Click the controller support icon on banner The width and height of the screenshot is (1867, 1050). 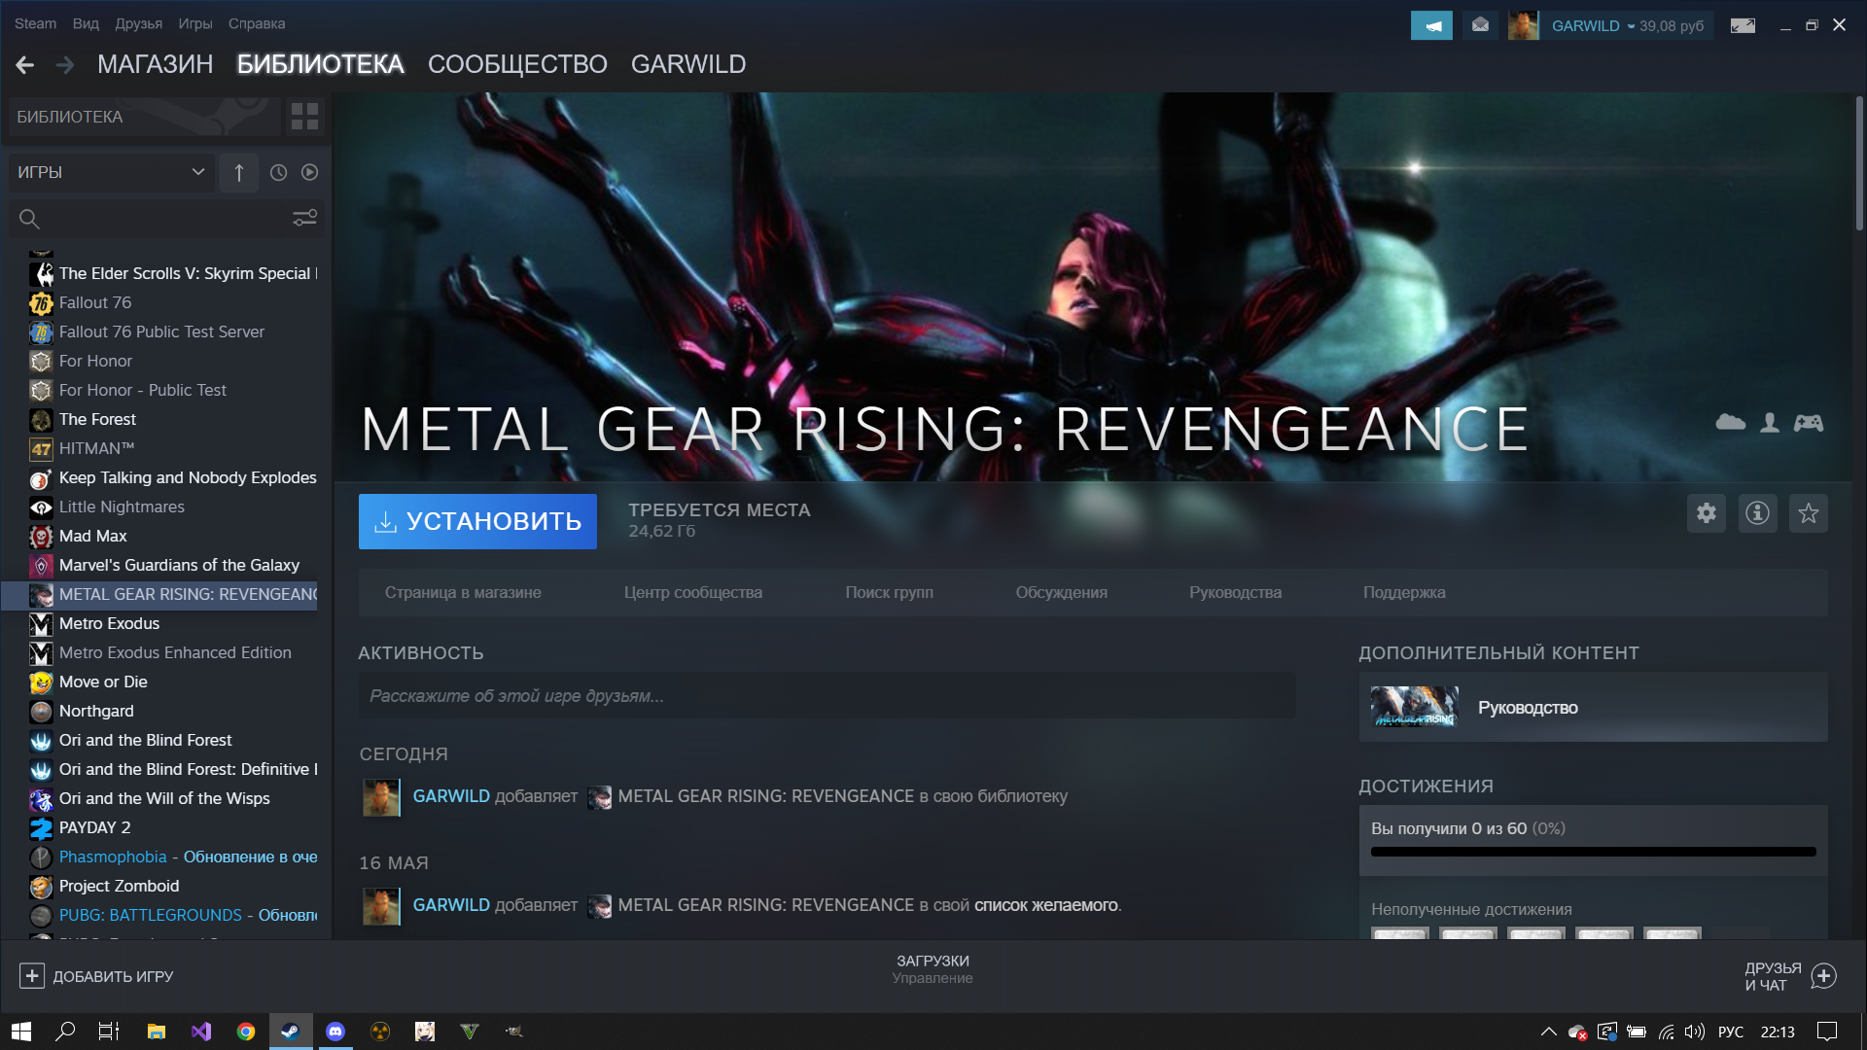pyautogui.click(x=1809, y=422)
